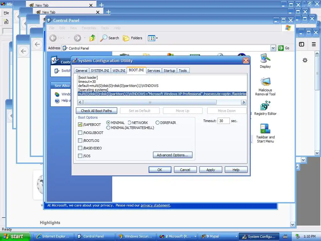321x241 pixels.
Task: Click the Forward arrow in Control Panel toolbar
Action: 77,38
